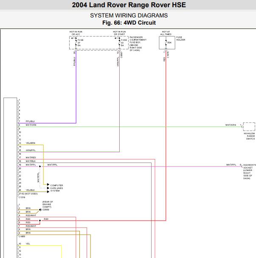
Task: Click the YEL/GRN label at pin 13
Action: 31,143
